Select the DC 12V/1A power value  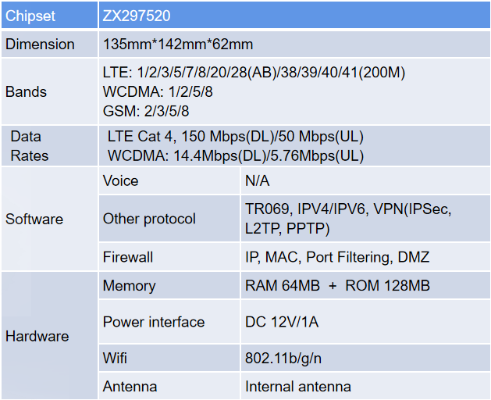click(282, 322)
